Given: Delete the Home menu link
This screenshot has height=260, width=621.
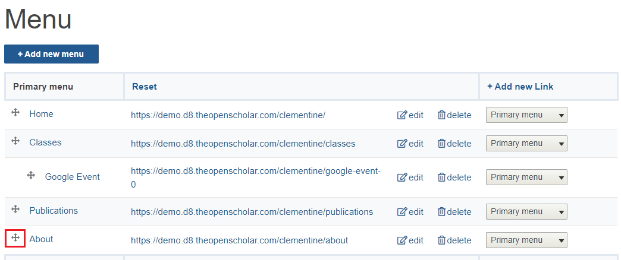Looking at the screenshot, I should pyautogui.click(x=454, y=115).
